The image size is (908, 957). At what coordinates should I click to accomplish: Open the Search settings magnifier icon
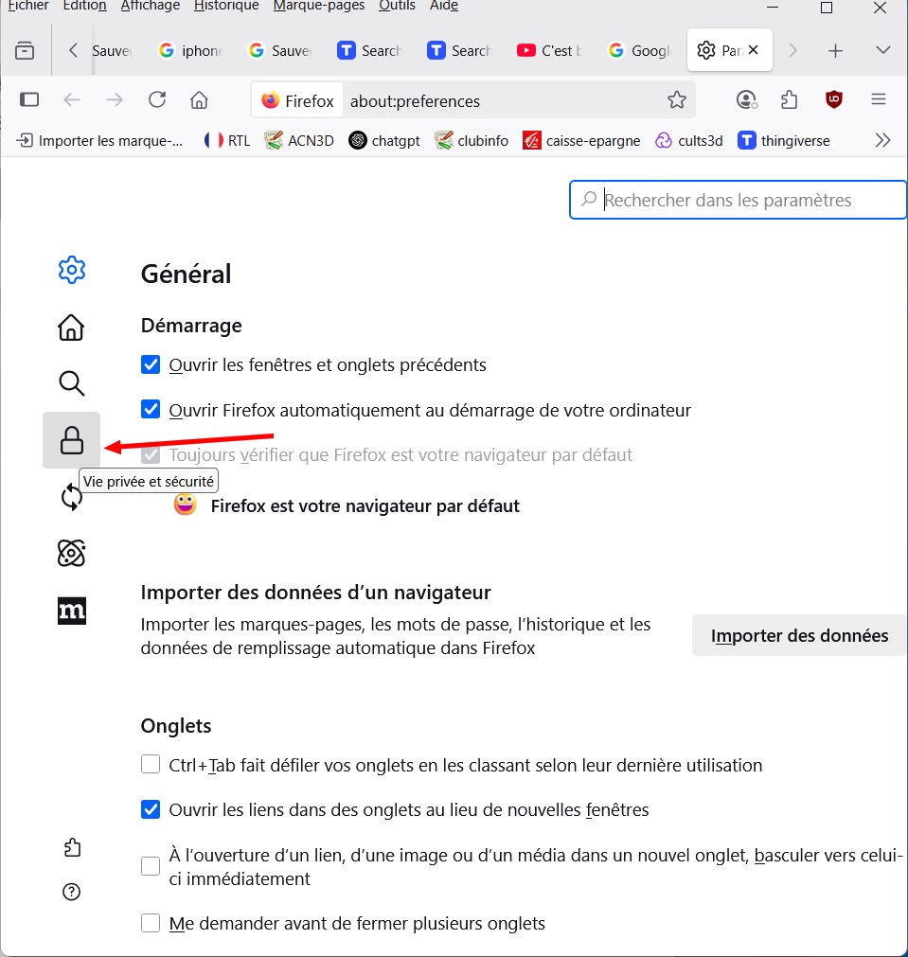71,383
